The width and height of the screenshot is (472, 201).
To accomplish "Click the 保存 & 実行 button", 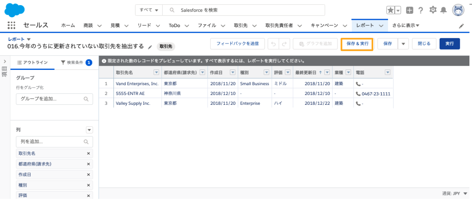I will point(357,44).
